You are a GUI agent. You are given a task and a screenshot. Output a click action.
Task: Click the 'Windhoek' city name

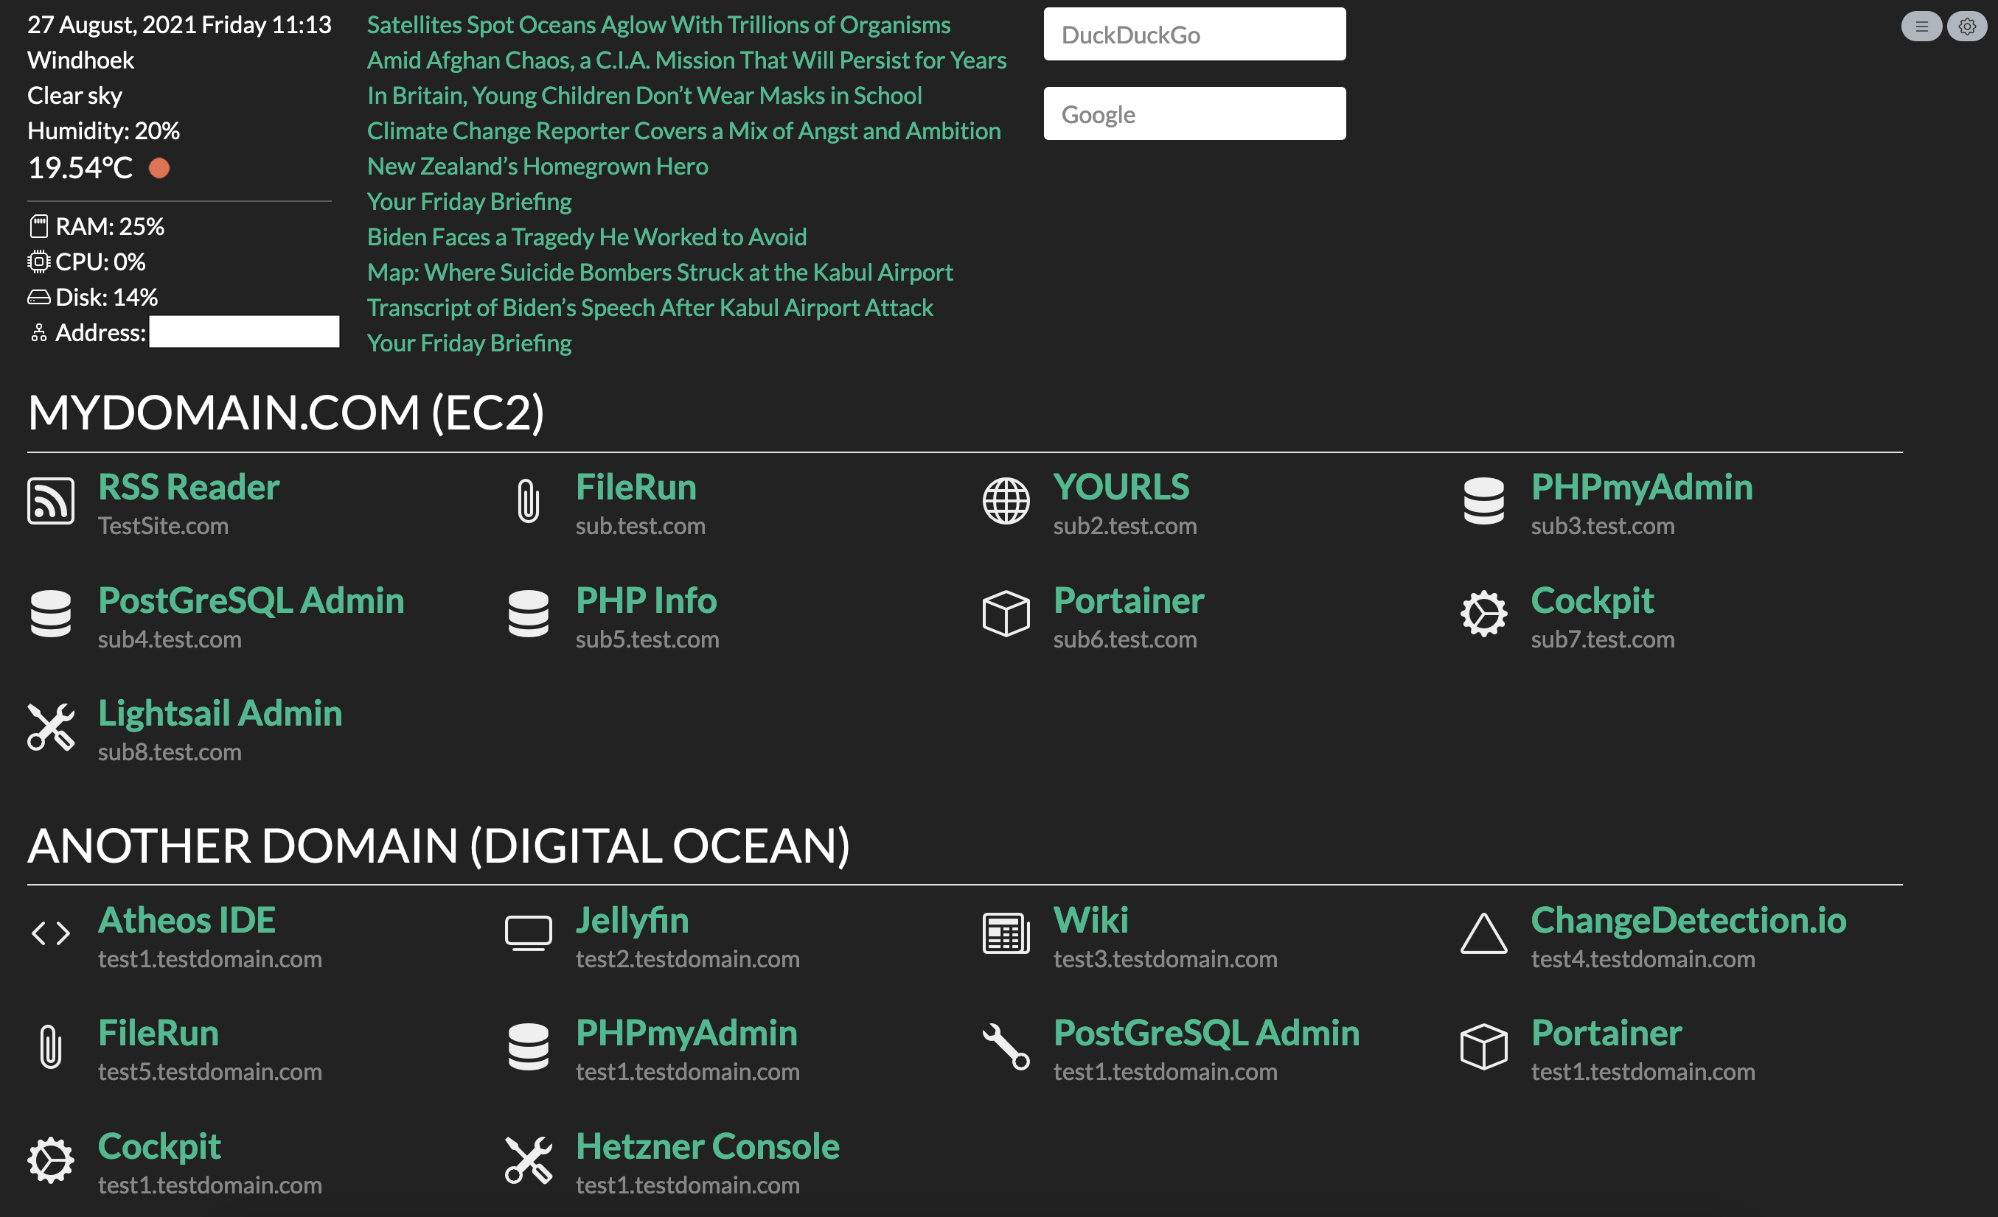pos(81,60)
